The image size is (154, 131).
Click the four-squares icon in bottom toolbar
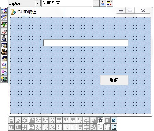[x=114, y=127]
